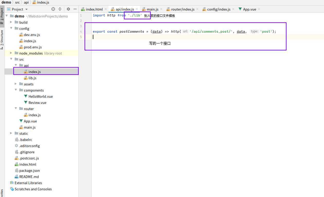324x197 pixels.
Task: Expand the assets folder
Action: pyautogui.click(x=16, y=84)
